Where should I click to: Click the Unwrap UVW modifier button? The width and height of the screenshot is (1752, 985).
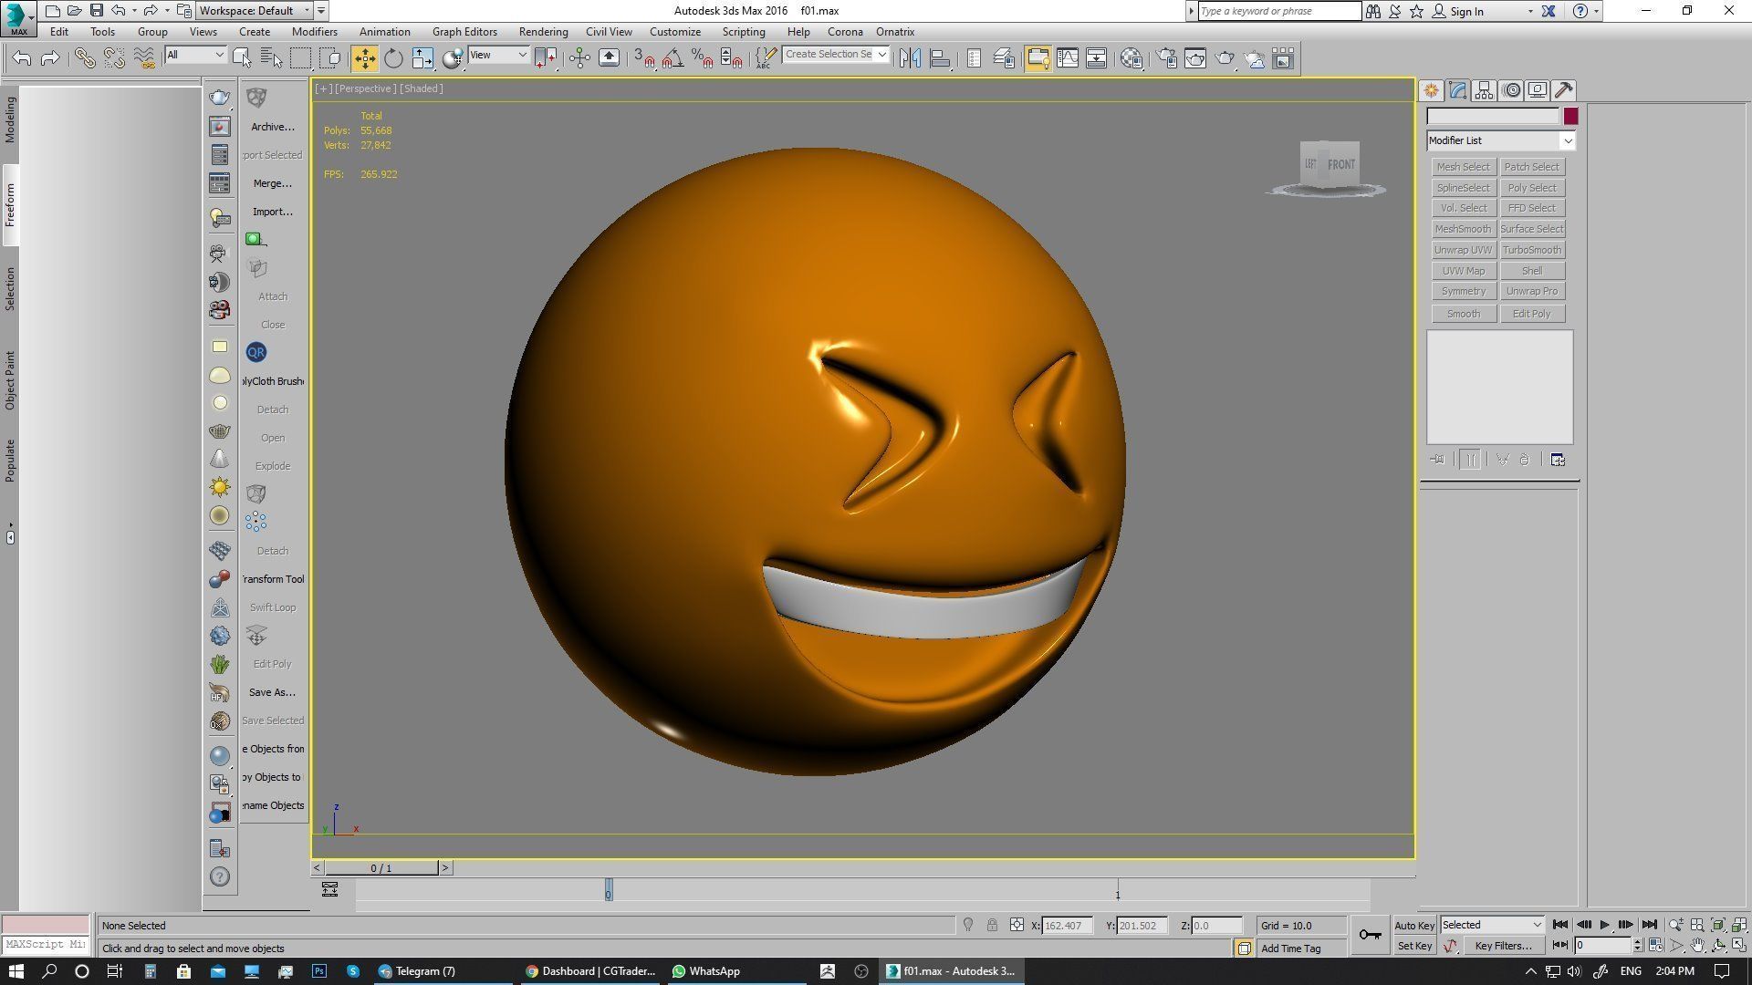tap(1463, 250)
